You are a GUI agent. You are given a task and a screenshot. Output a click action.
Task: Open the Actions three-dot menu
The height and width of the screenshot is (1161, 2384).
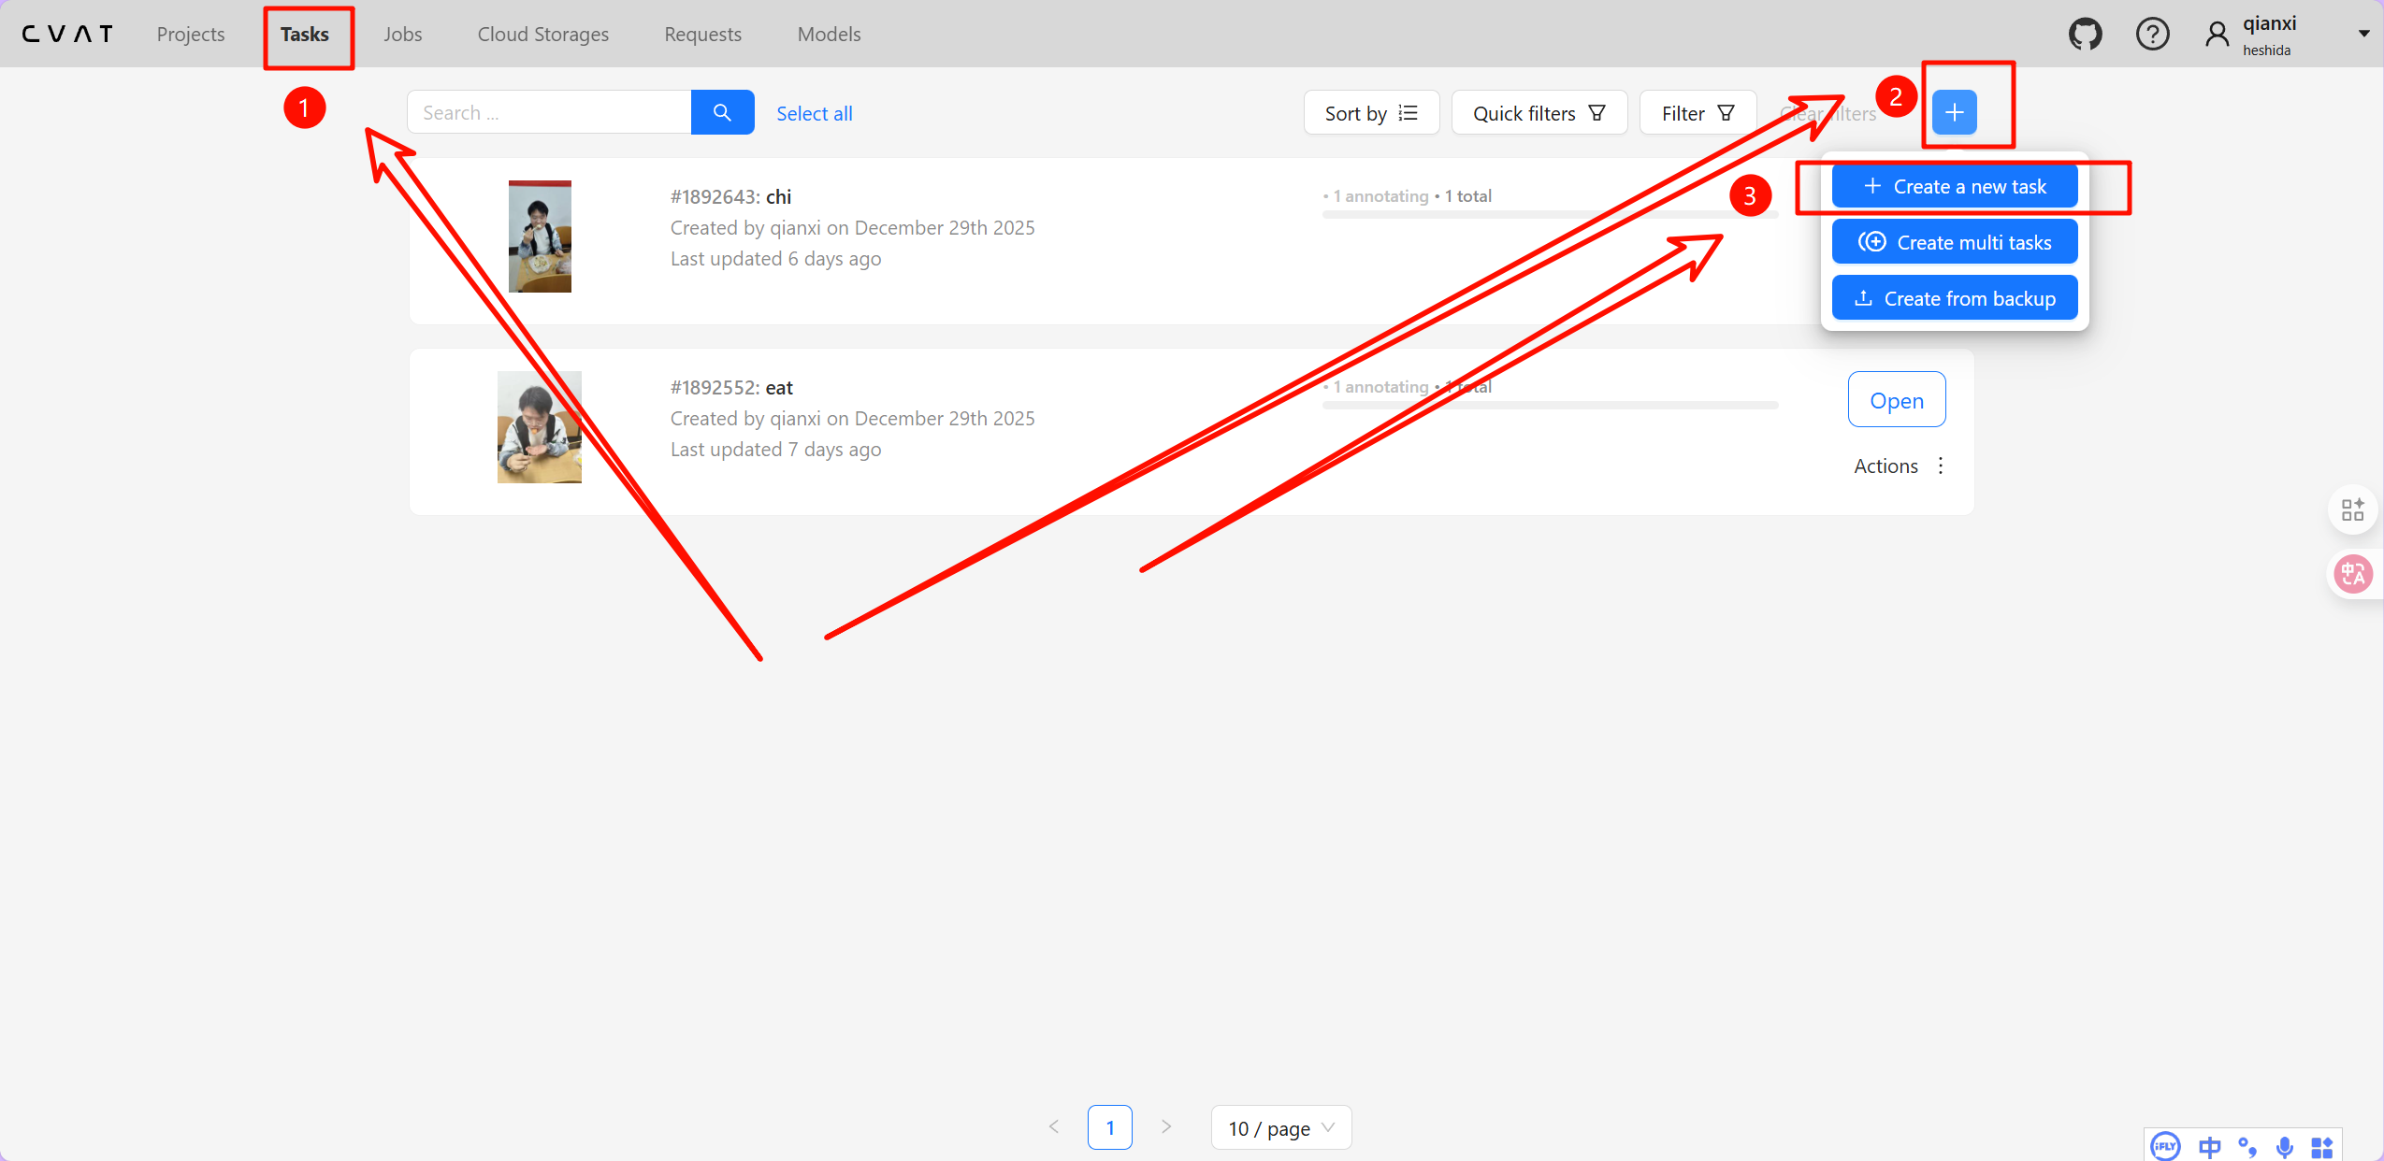[x=1941, y=466]
